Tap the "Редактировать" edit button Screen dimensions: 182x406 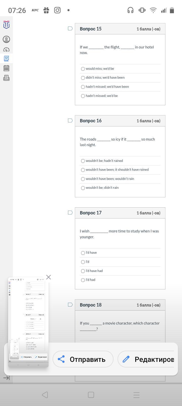(x=148, y=359)
